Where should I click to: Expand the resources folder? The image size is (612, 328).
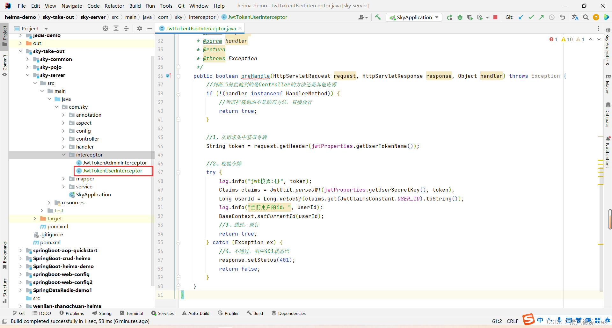pos(49,203)
